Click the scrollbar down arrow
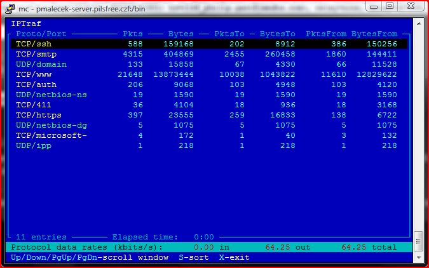429x268 pixels. 419,258
